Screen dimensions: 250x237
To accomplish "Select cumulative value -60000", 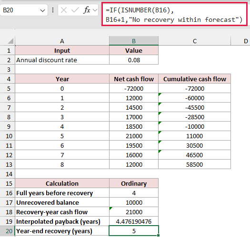I will click(x=194, y=98).
